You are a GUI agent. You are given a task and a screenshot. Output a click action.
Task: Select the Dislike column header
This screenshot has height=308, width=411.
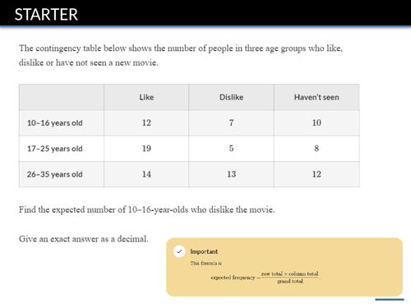point(231,97)
